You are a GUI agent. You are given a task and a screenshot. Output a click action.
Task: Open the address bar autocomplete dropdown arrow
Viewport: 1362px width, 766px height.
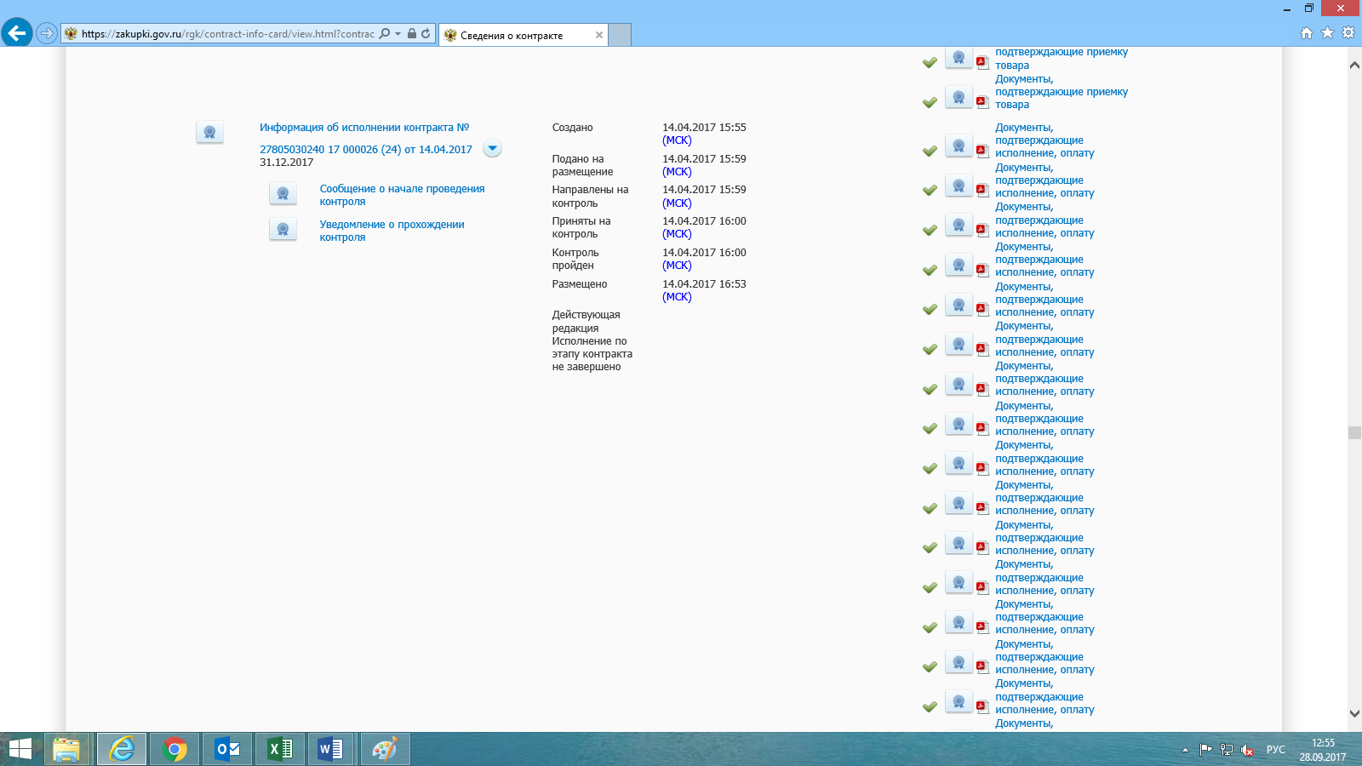pos(398,34)
